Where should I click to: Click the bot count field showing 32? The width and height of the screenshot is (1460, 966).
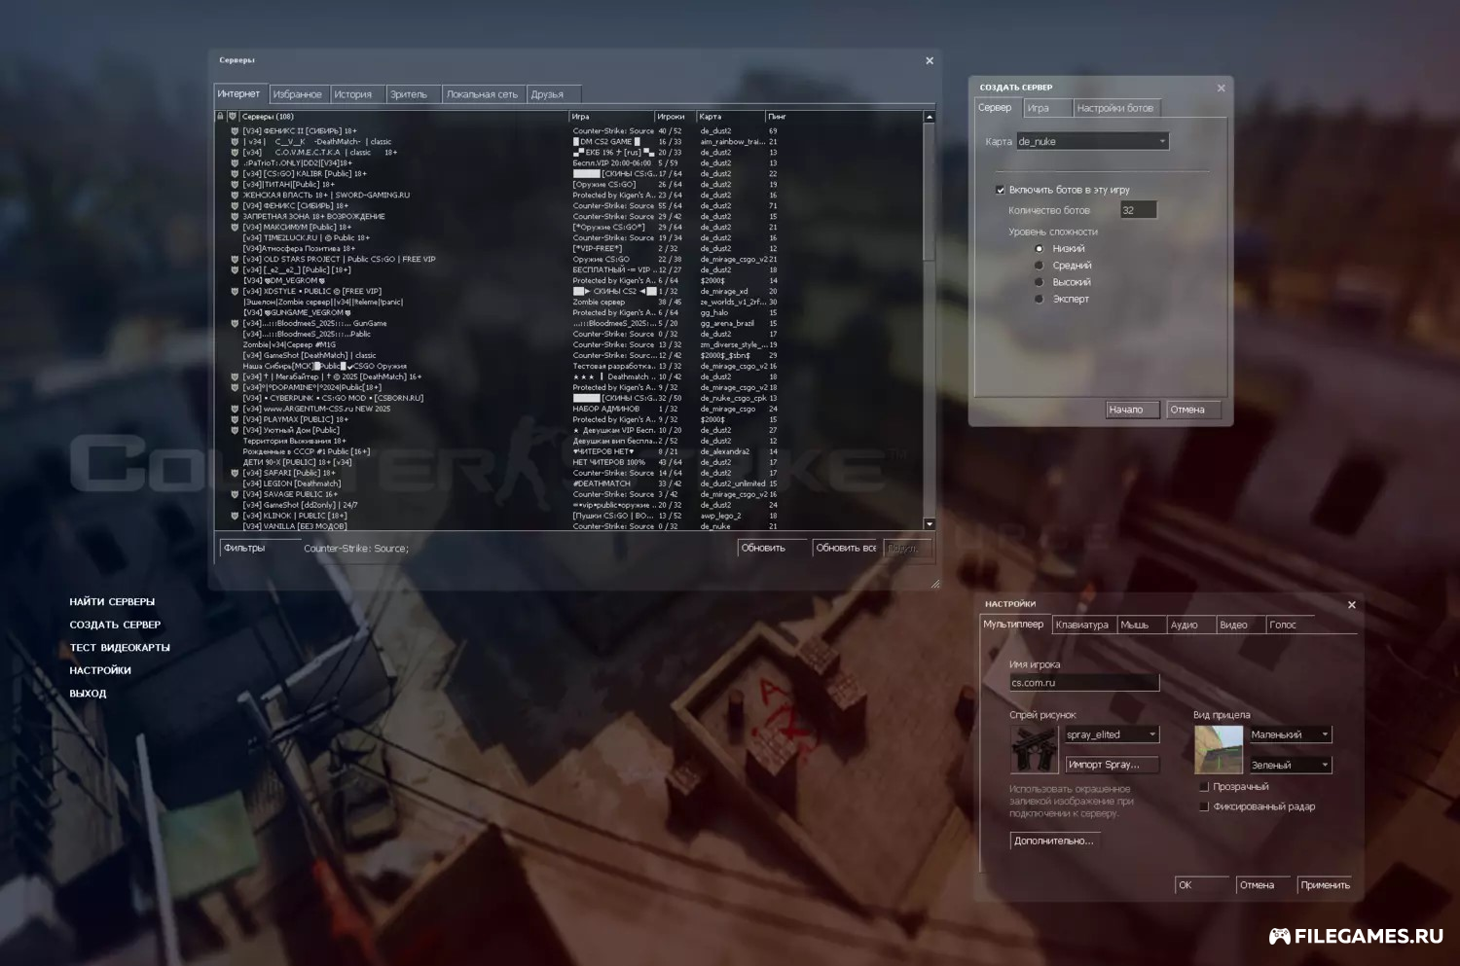(x=1138, y=210)
